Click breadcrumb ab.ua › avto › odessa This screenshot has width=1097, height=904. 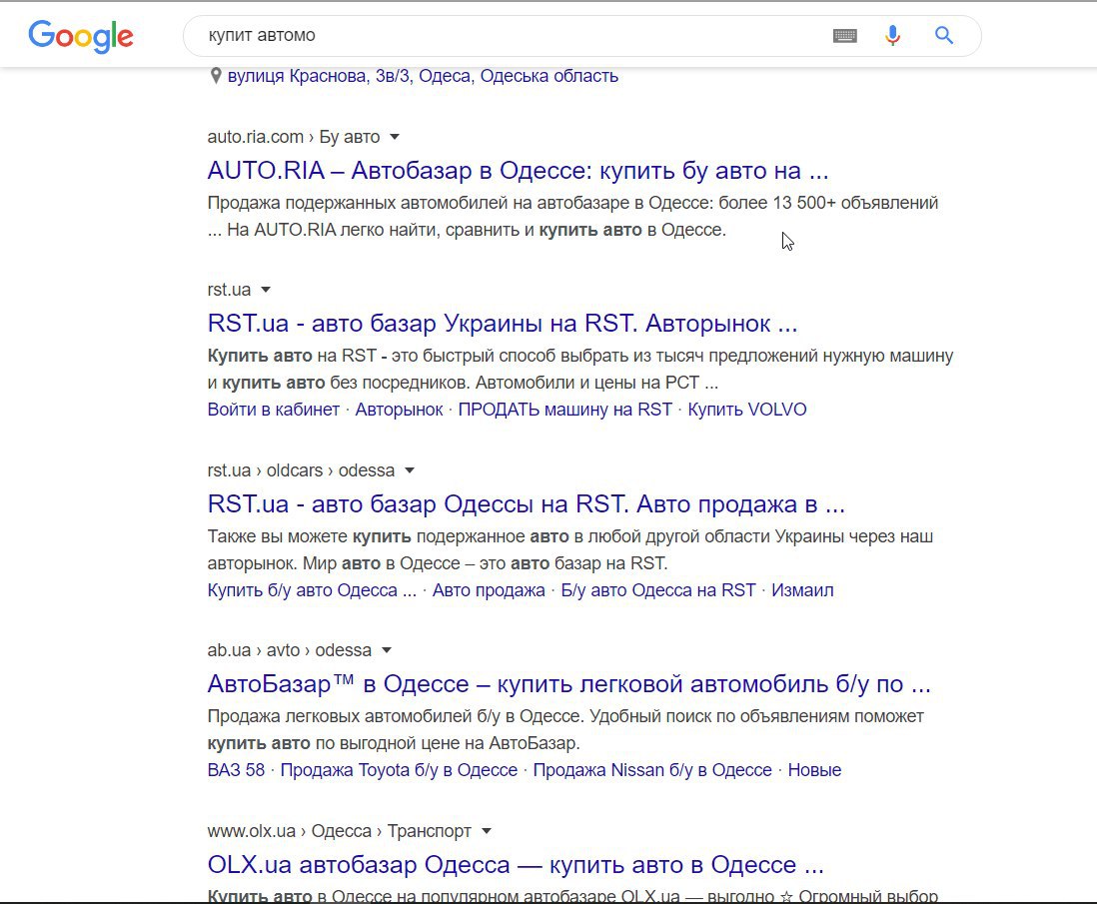point(289,650)
